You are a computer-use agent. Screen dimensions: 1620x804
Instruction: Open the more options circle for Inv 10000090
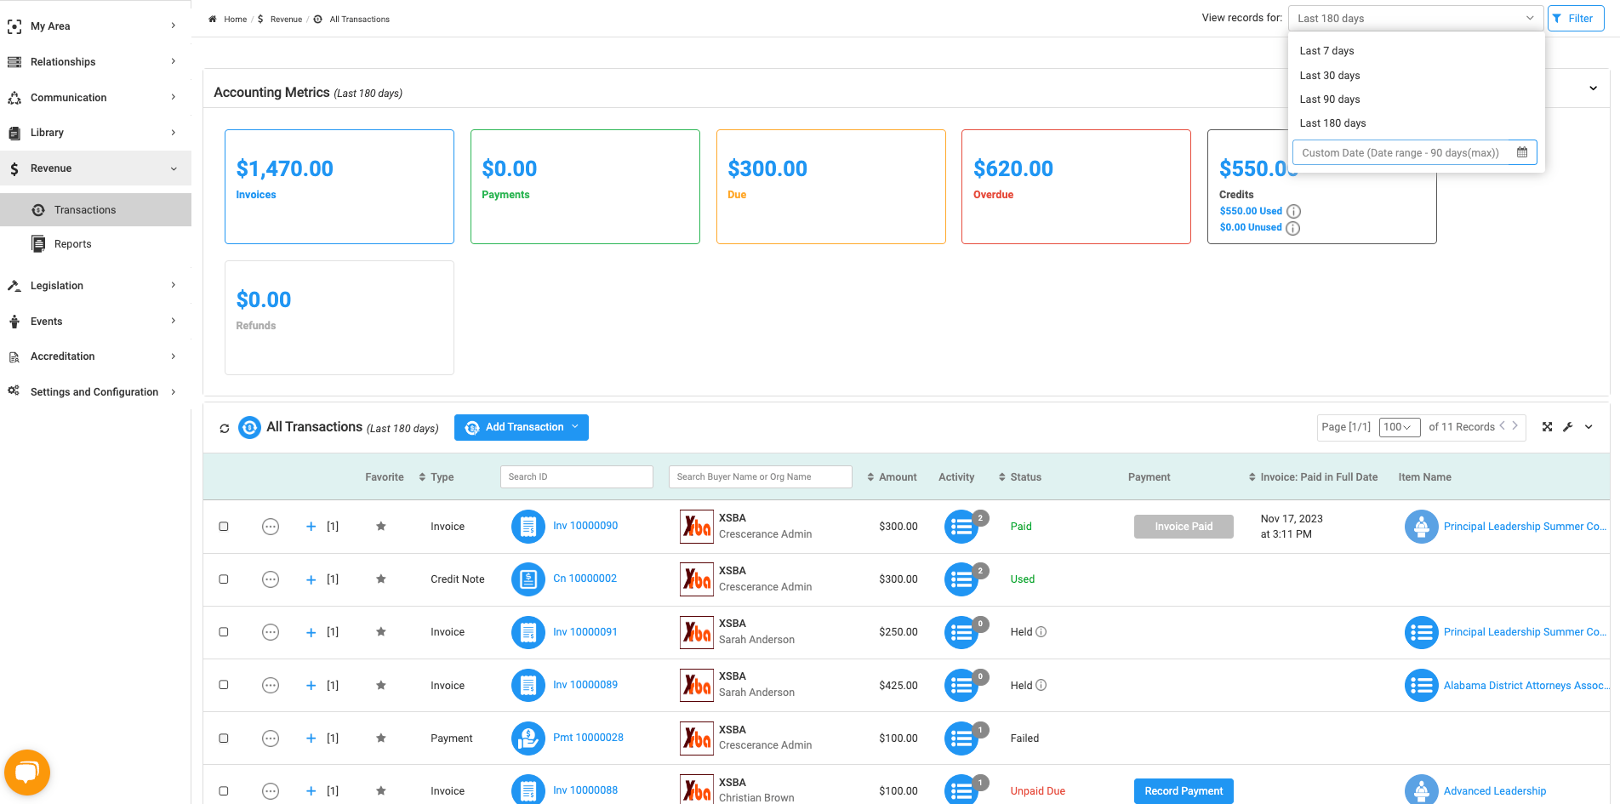click(271, 527)
